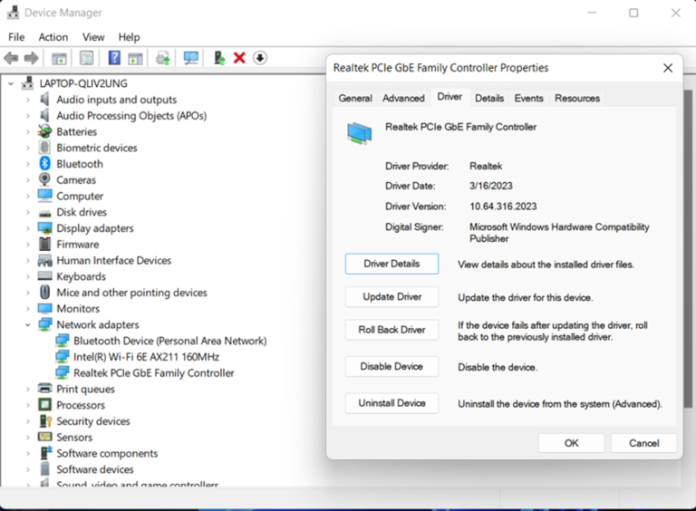The image size is (696, 511).
Task: Switch to the Advanced tab
Action: (x=403, y=98)
